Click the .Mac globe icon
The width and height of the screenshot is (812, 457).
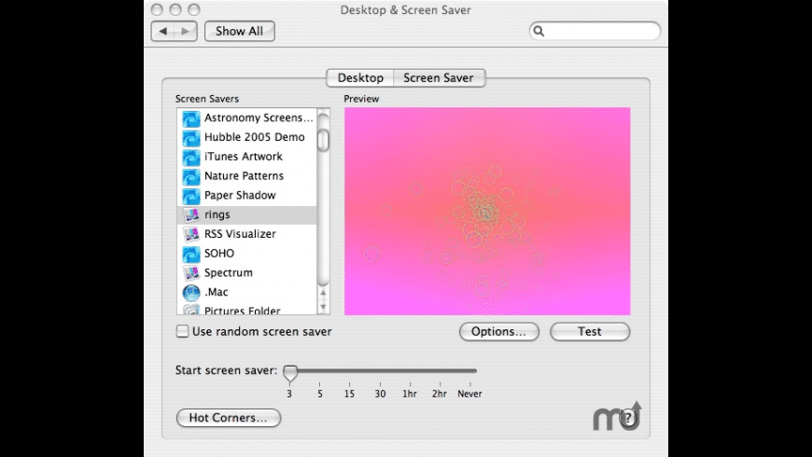[191, 293]
